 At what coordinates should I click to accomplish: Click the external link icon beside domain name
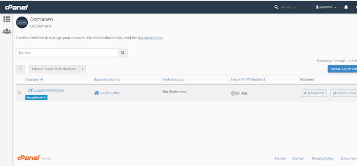[30, 90]
